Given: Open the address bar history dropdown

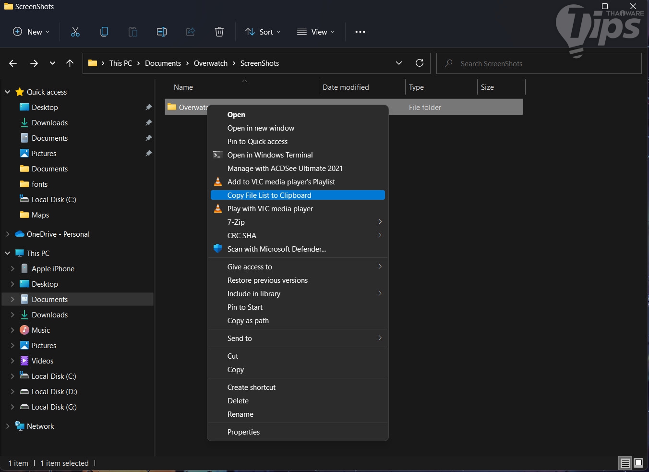Looking at the screenshot, I should pyautogui.click(x=399, y=63).
